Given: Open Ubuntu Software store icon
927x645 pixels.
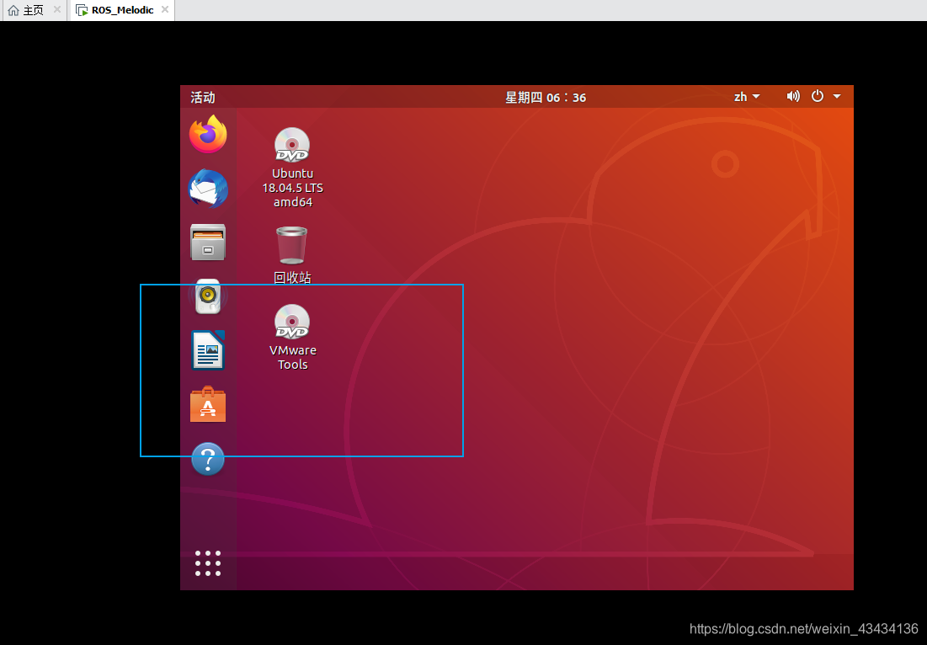Looking at the screenshot, I should 208,404.
